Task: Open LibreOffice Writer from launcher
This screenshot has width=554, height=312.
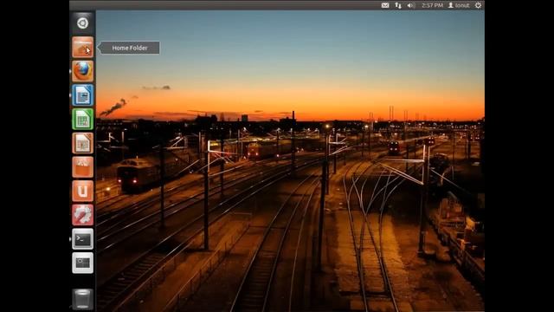Action: (83, 95)
